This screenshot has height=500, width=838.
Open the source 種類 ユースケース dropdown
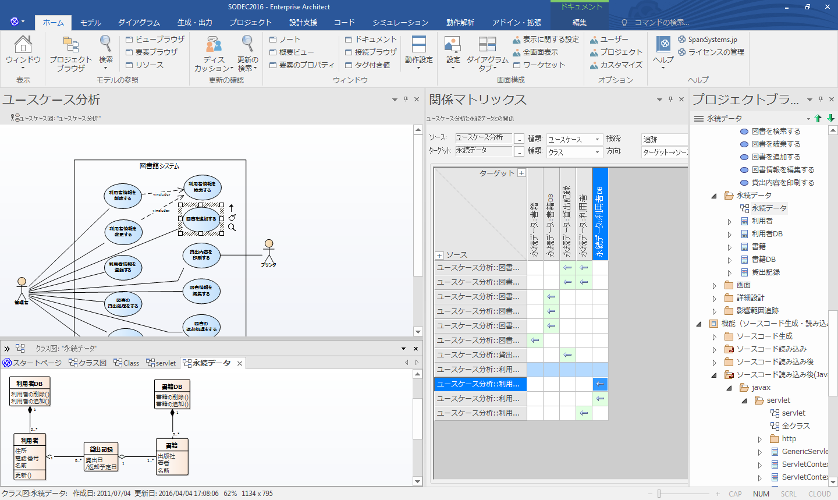tap(574, 139)
